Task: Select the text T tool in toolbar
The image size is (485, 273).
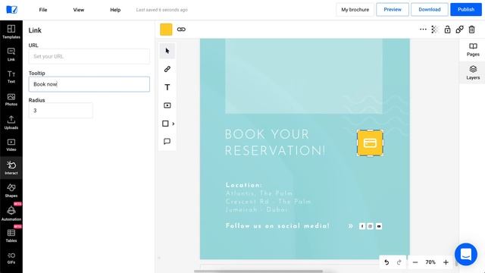Action: click(167, 87)
